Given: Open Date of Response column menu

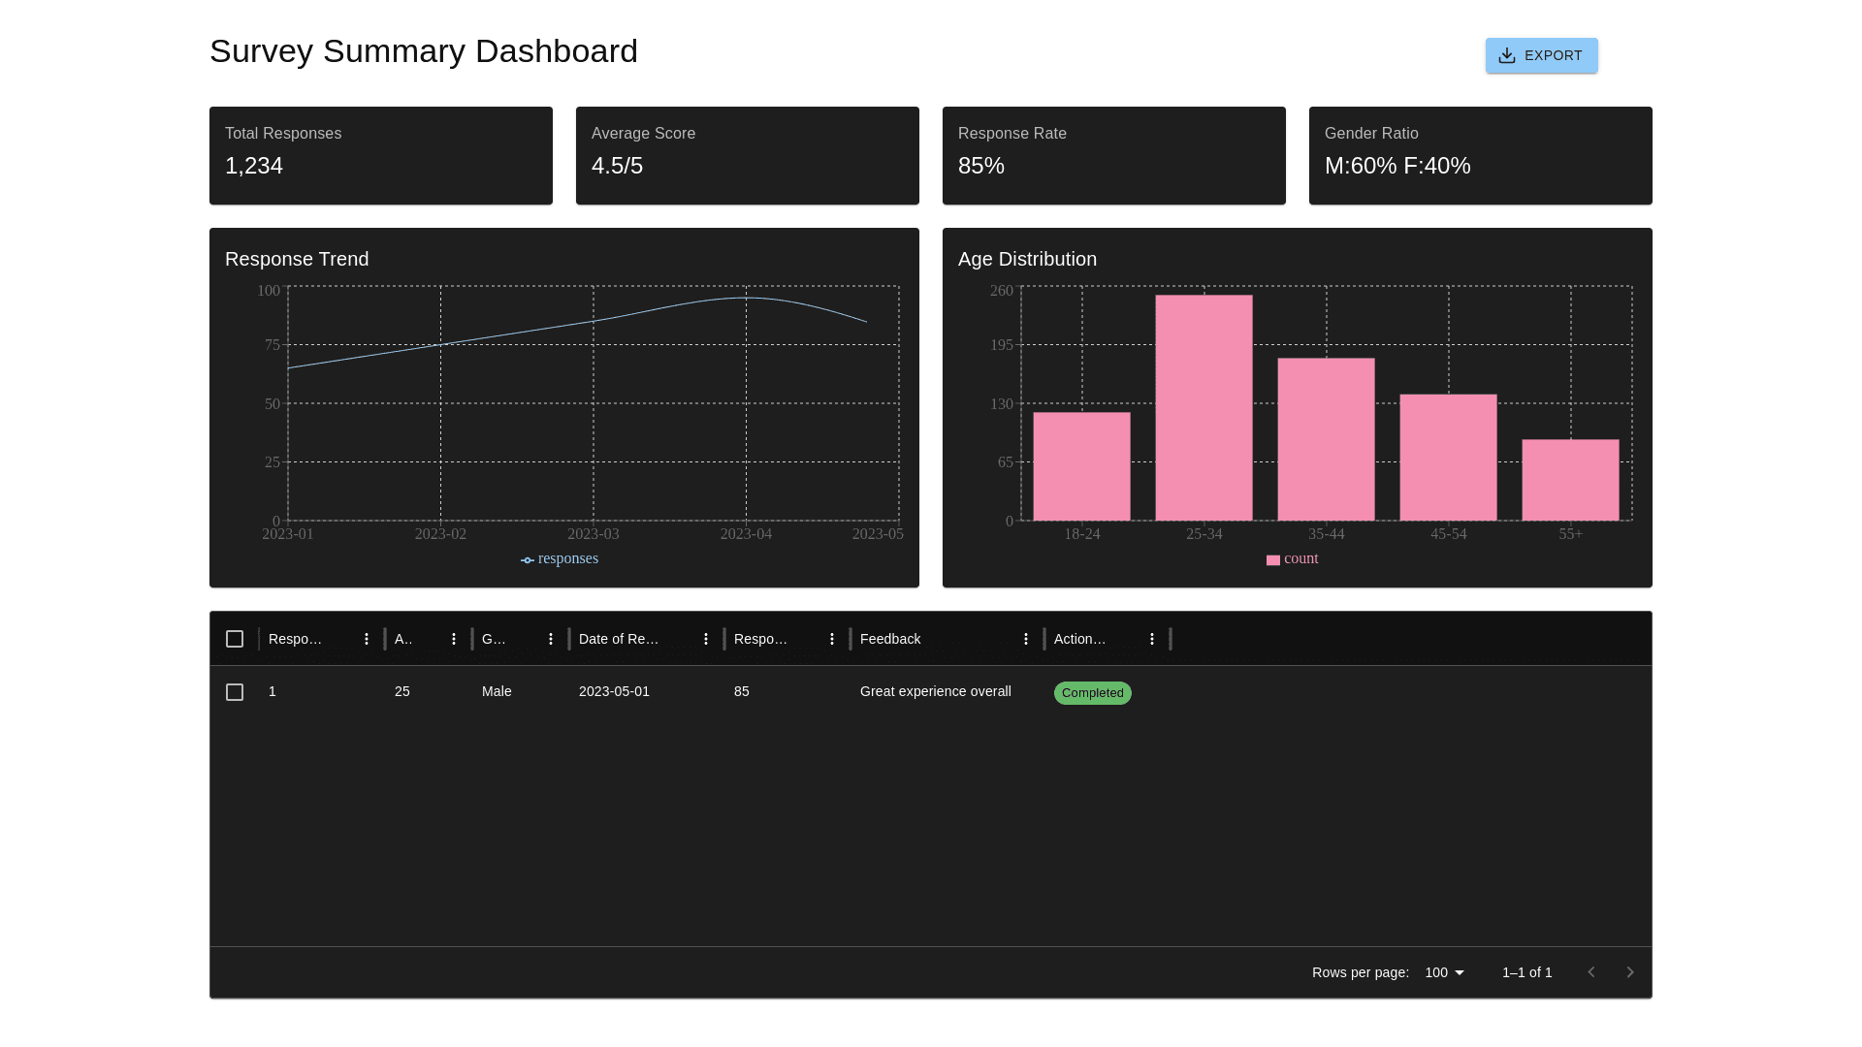Looking at the screenshot, I should coord(706,639).
